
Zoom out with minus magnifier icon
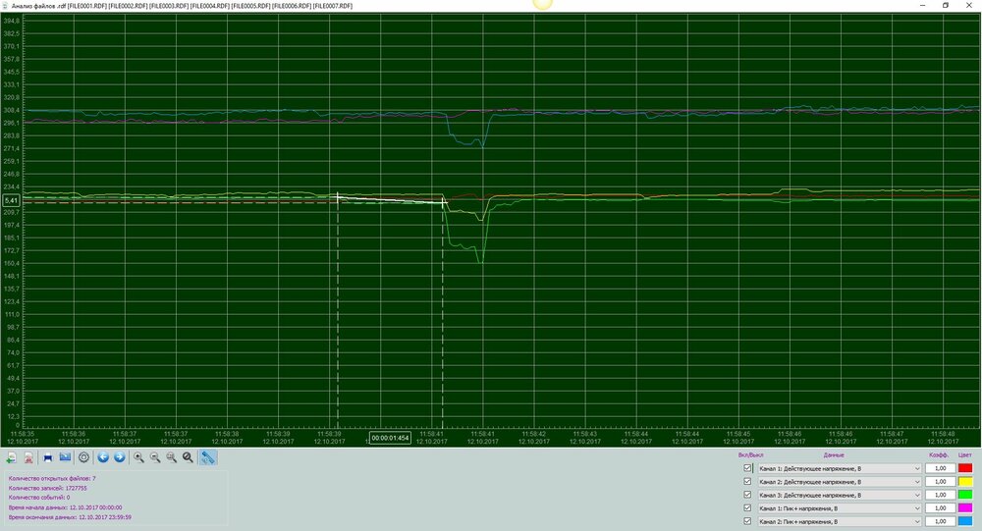point(155,457)
